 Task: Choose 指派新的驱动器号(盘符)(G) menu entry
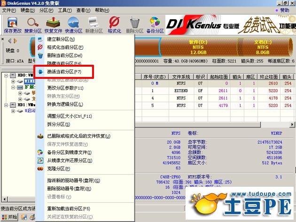click(74, 181)
